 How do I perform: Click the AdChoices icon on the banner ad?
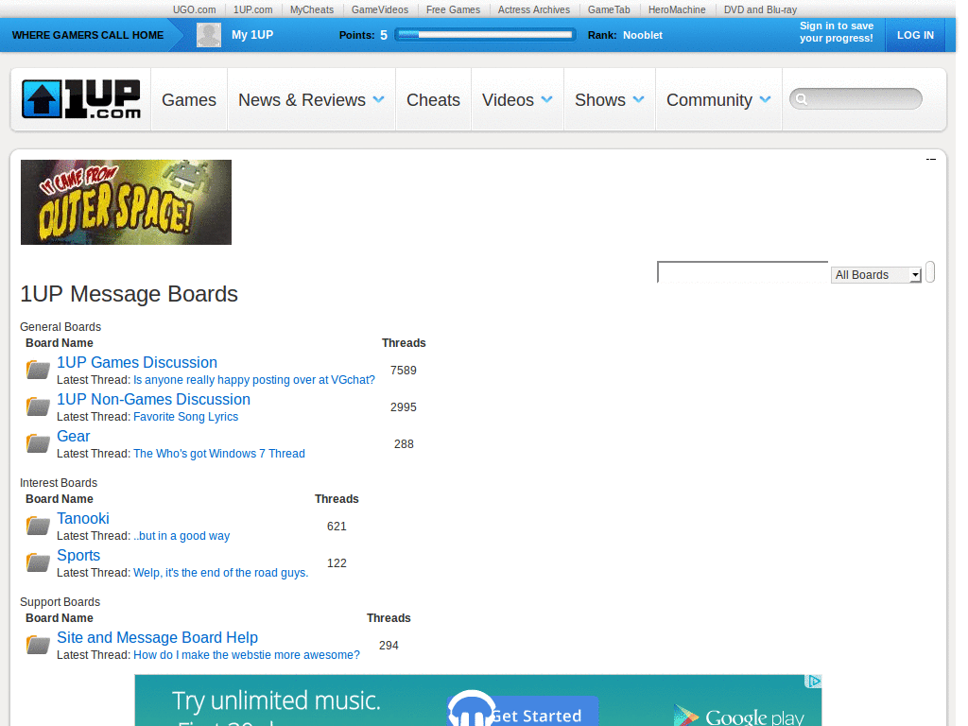point(814,682)
